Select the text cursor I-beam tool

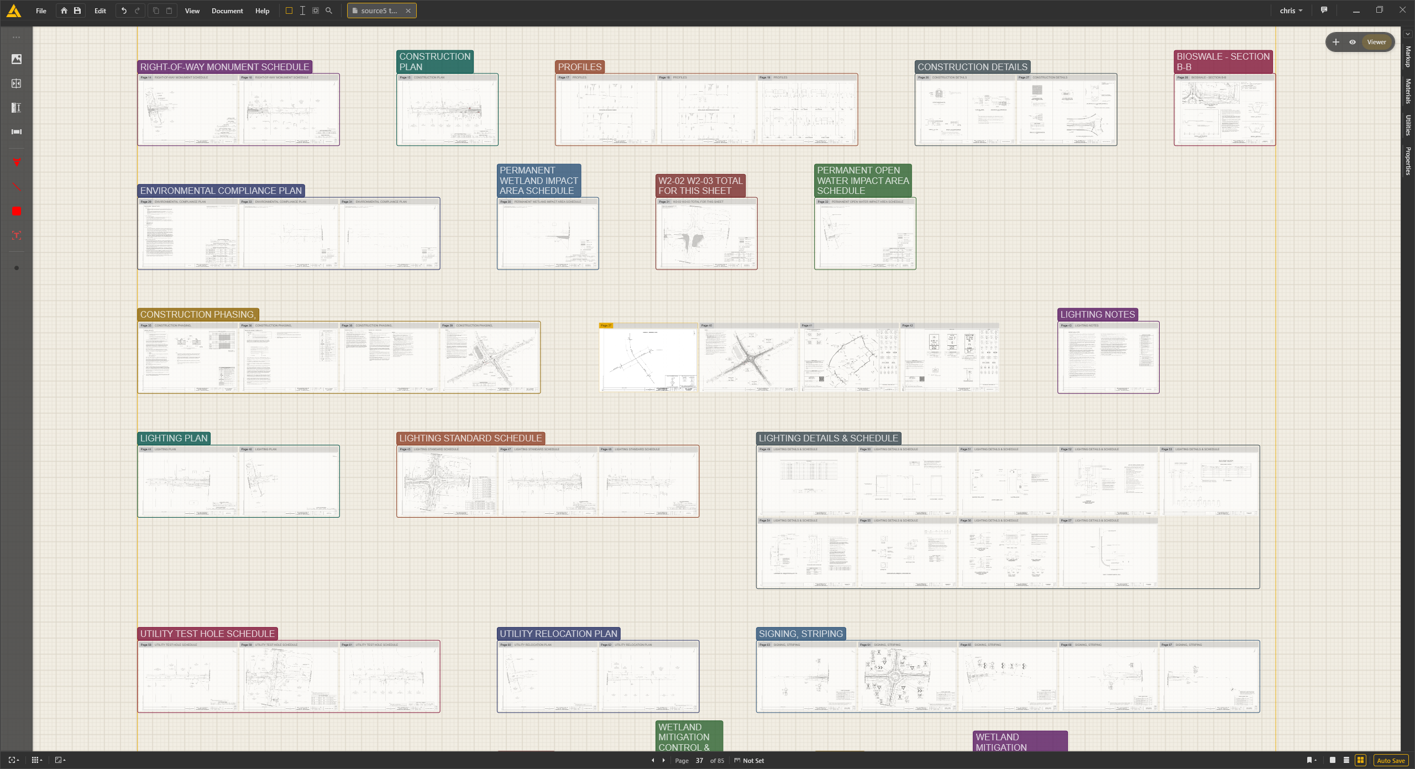(302, 10)
